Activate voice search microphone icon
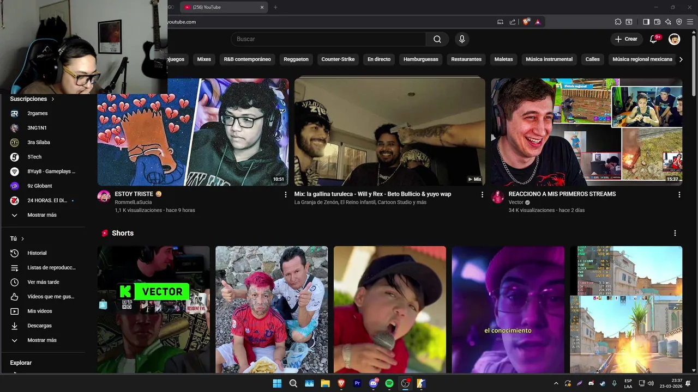 click(x=462, y=39)
